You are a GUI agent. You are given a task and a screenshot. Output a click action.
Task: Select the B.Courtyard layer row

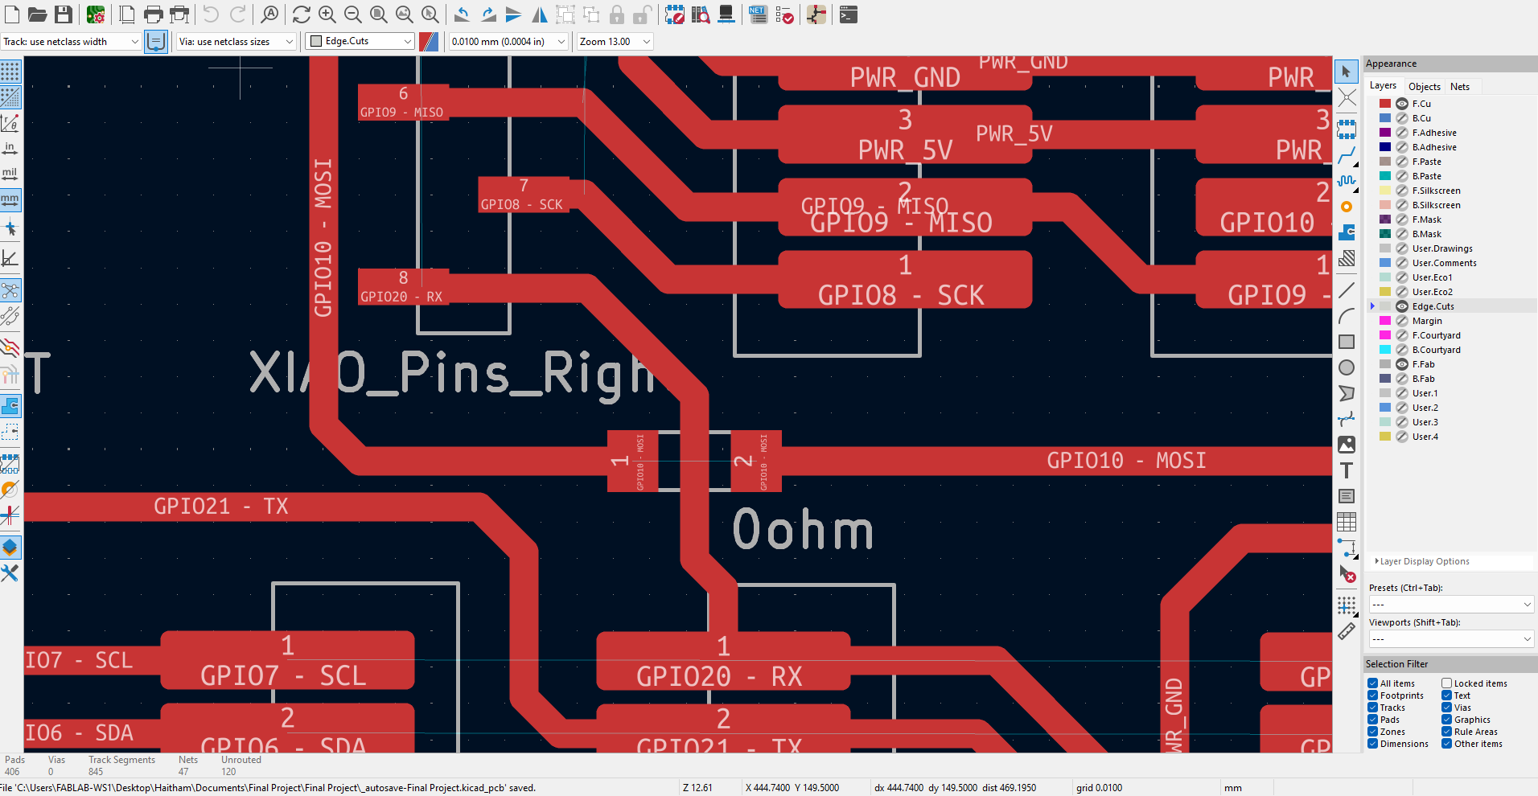point(1451,350)
